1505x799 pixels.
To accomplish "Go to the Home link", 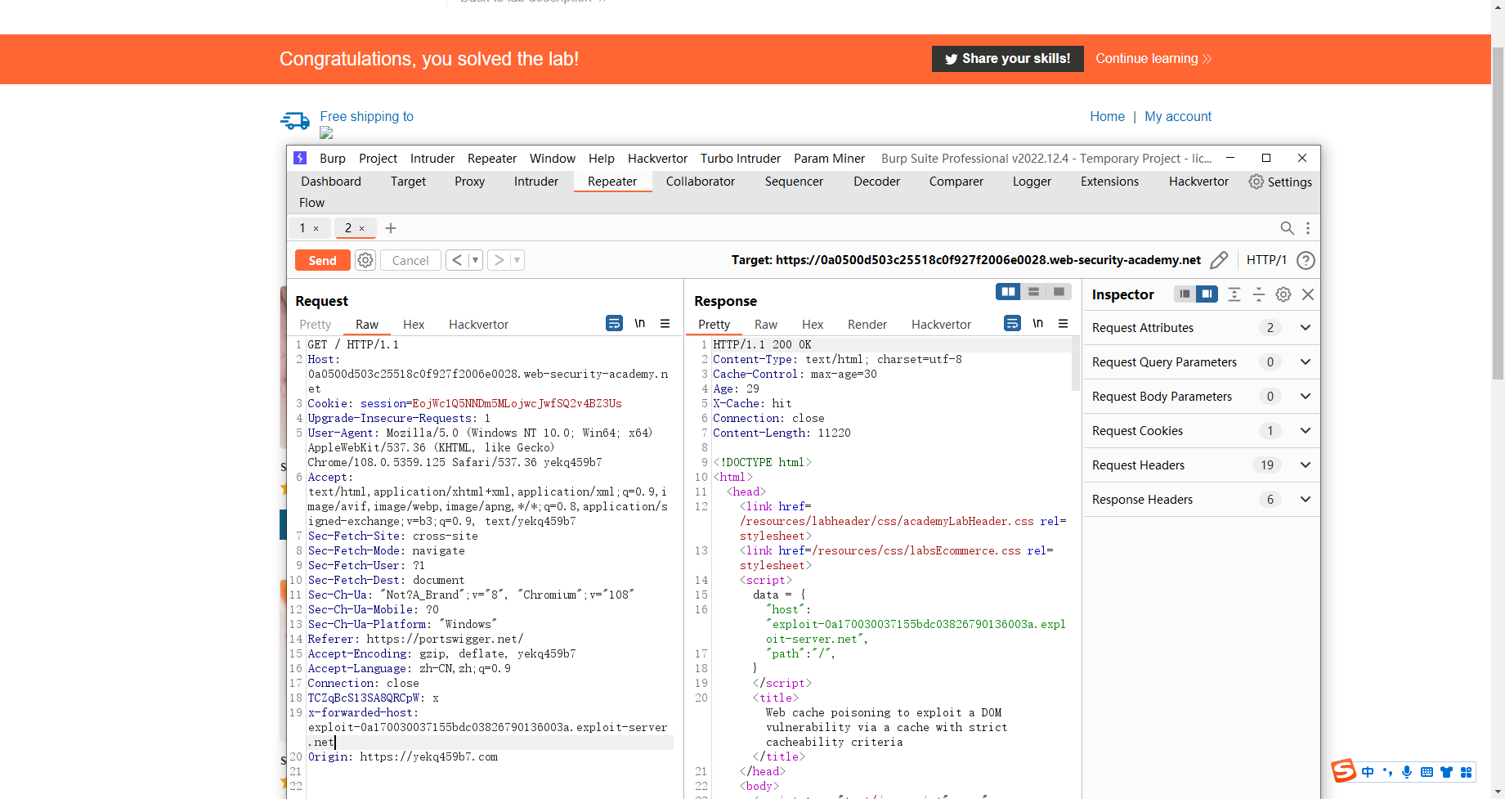I will tap(1108, 117).
